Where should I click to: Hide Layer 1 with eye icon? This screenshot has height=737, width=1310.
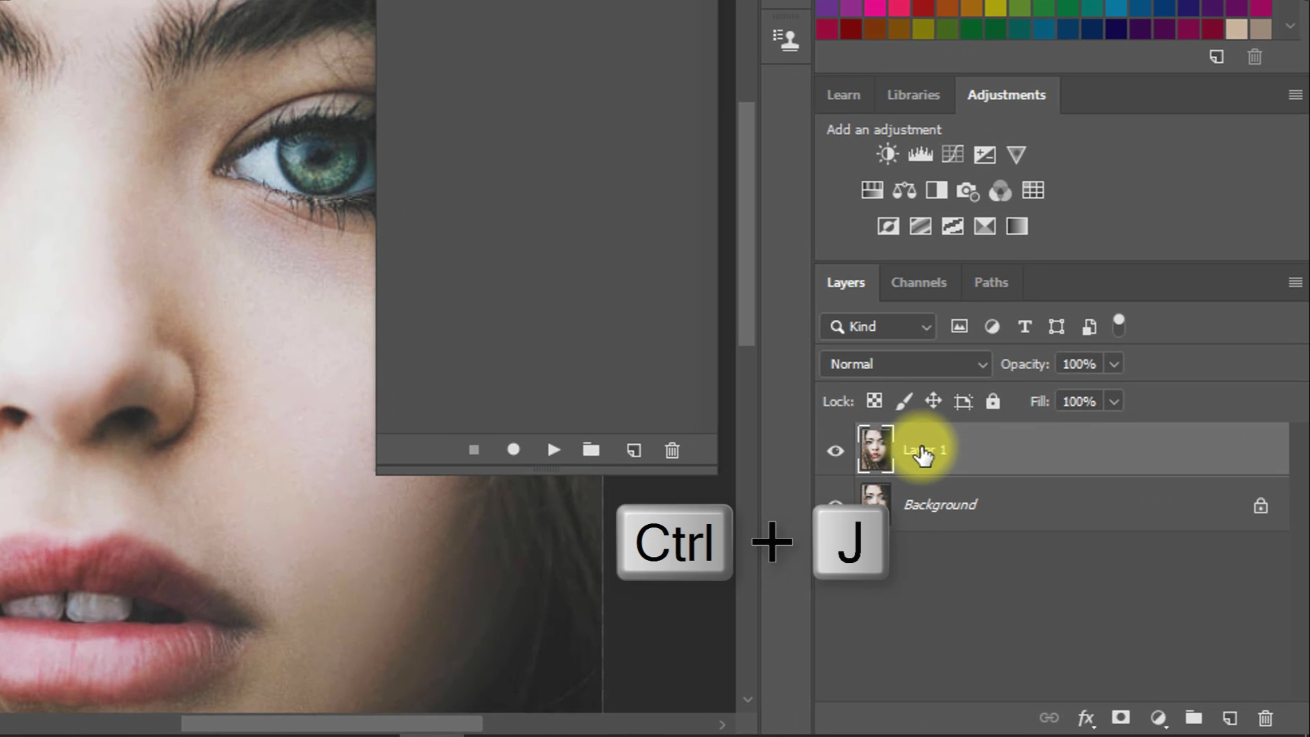coord(835,451)
